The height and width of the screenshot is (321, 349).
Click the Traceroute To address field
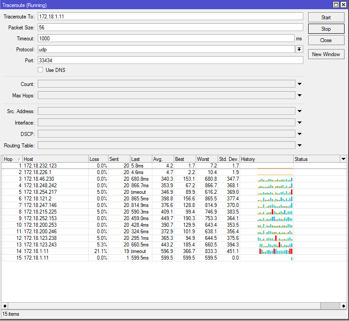[x=170, y=16]
